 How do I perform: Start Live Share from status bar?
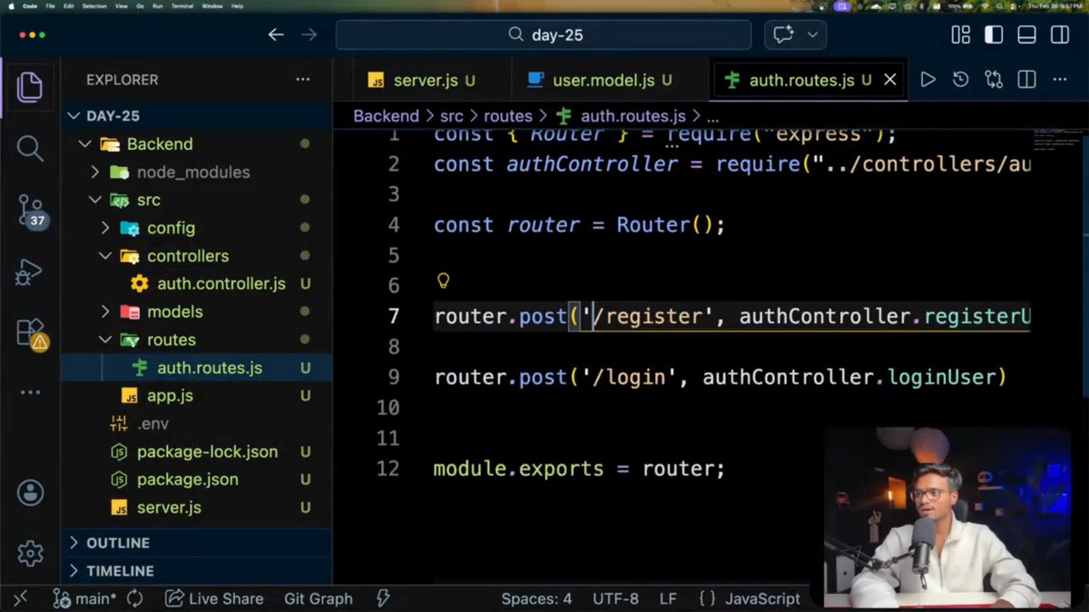[214, 598]
